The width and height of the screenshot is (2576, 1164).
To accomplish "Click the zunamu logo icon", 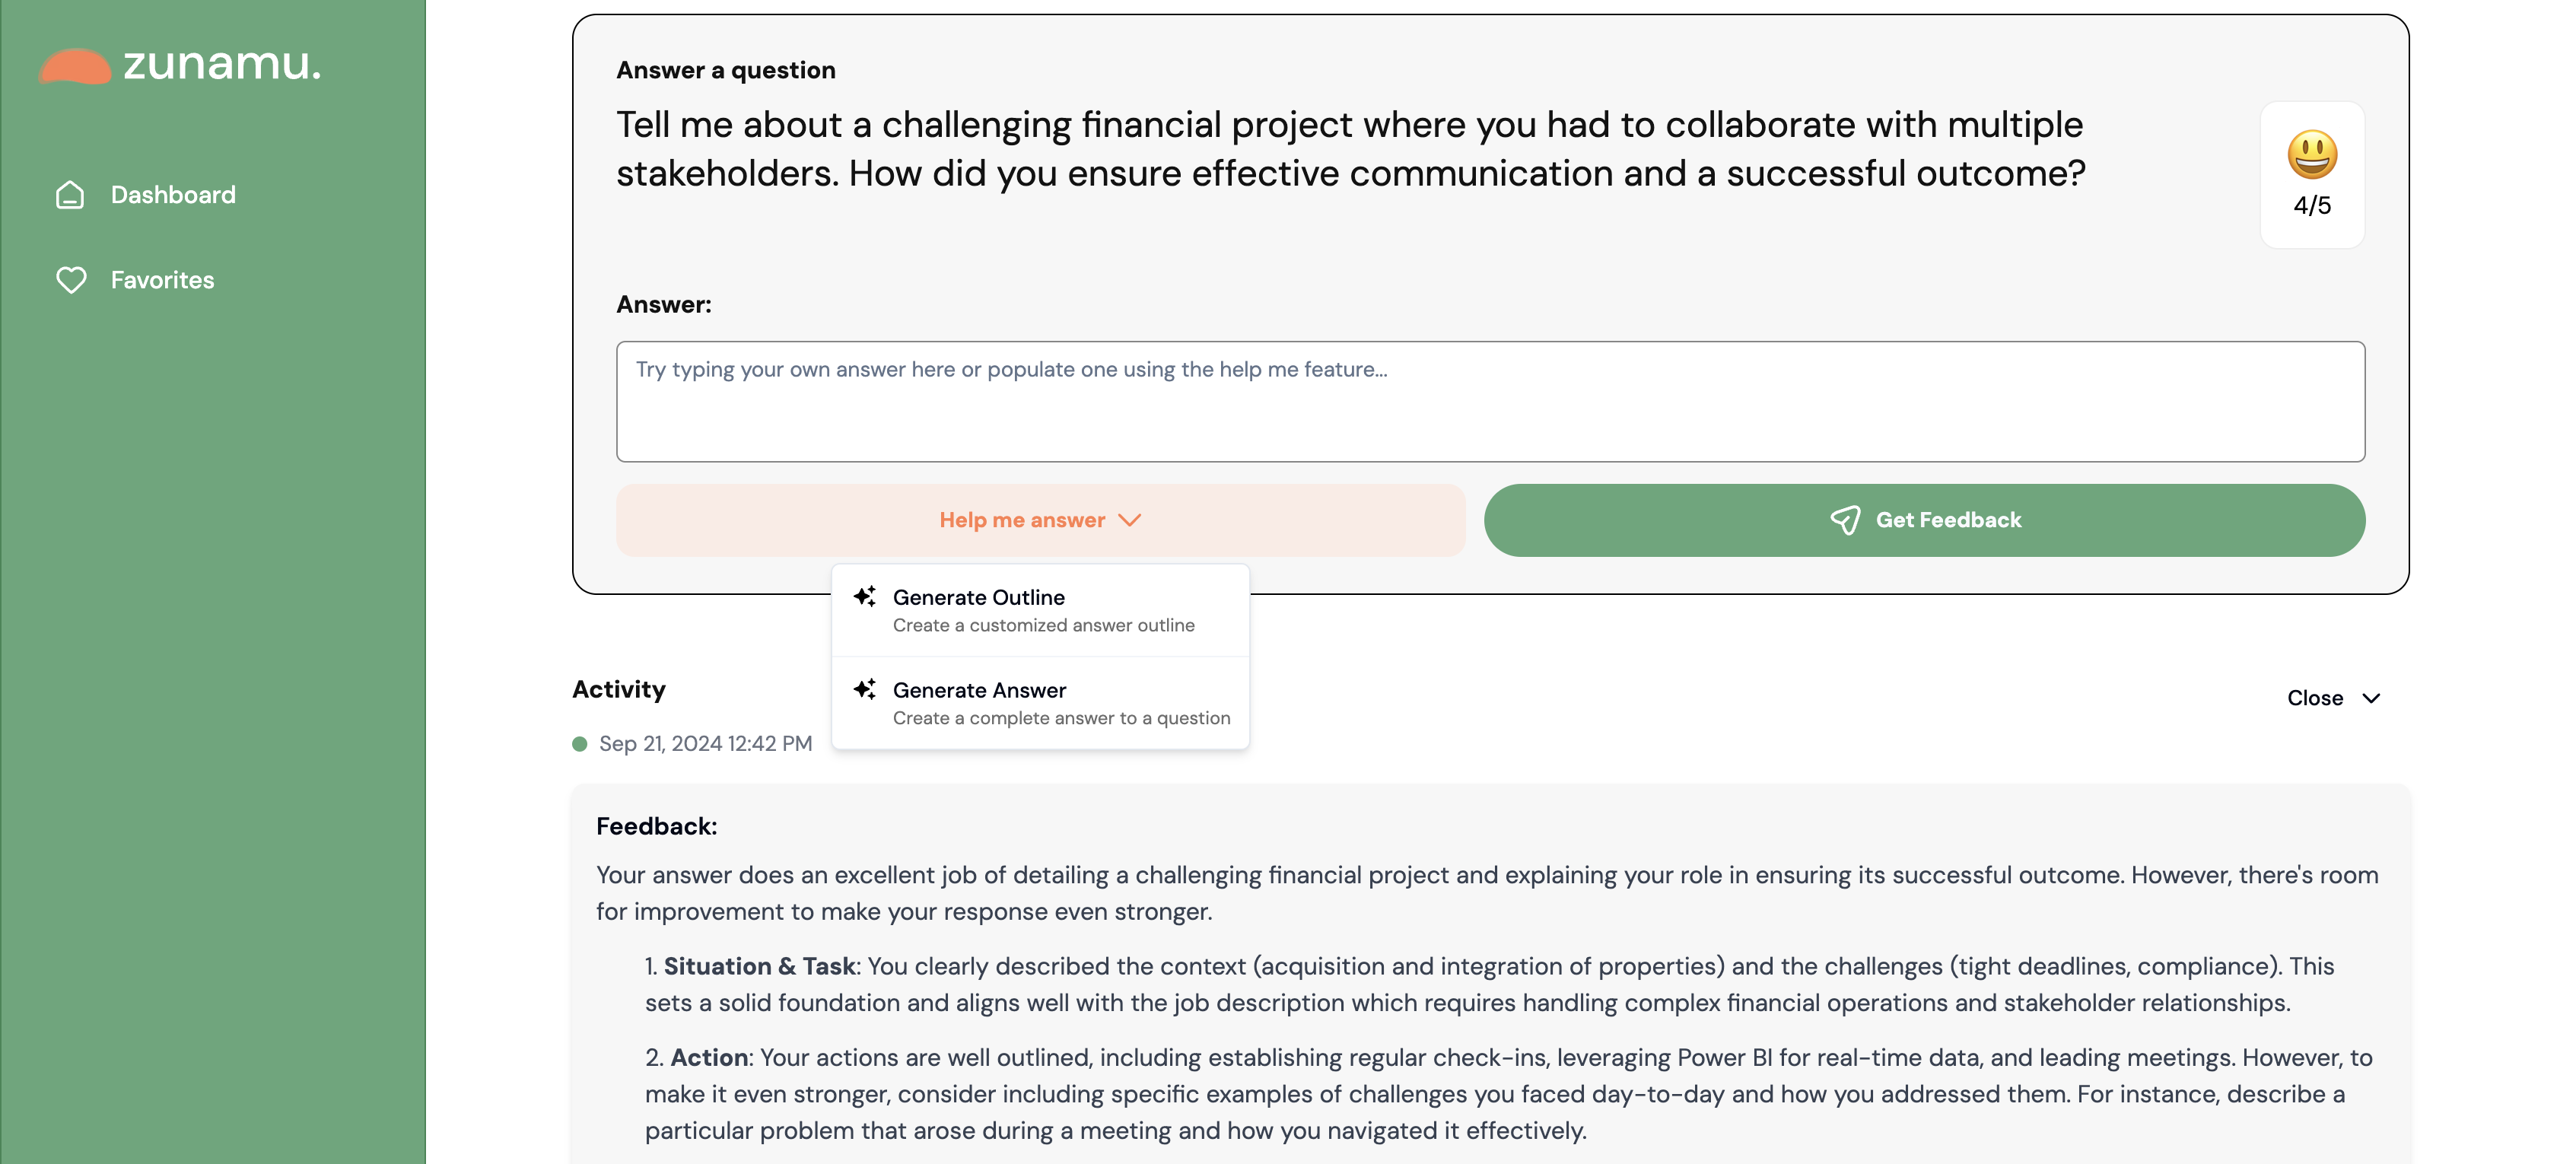I will pos(74,67).
